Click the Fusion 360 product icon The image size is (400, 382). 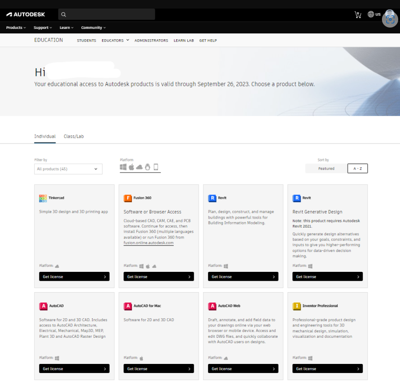128,198
